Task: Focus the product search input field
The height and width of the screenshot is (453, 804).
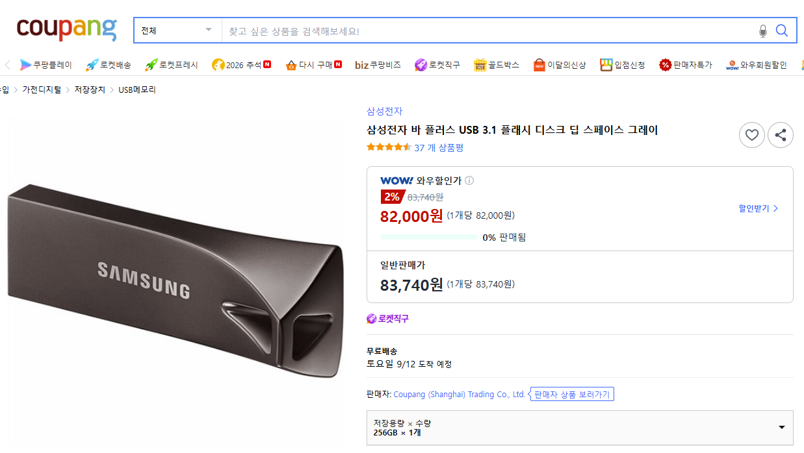Action: tap(489, 31)
